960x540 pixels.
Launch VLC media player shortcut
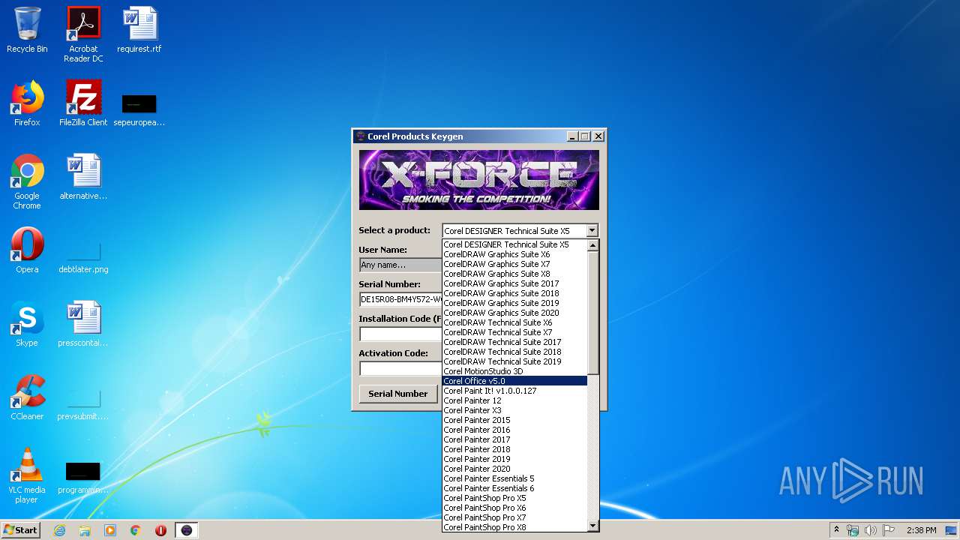tap(27, 475)
